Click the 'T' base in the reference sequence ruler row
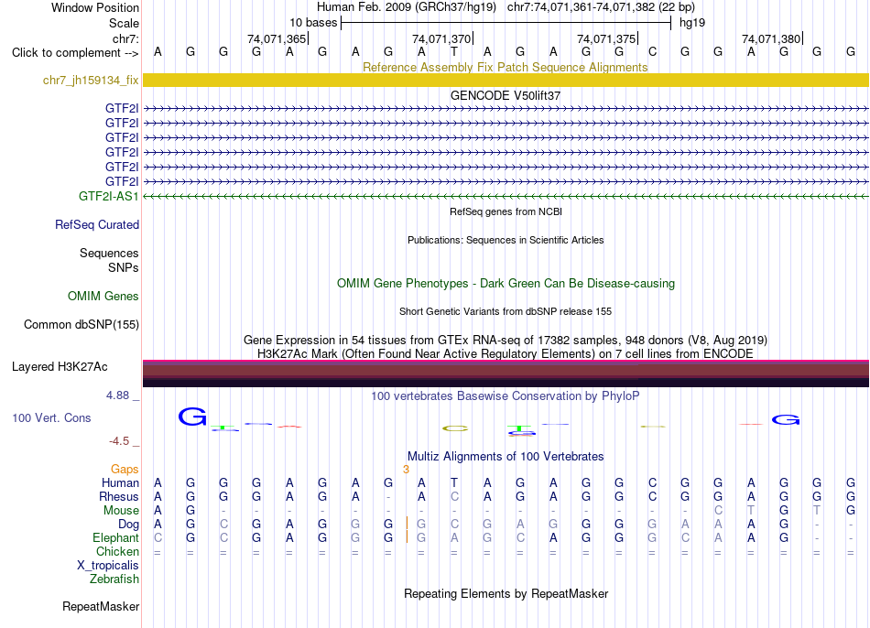Screen dimensions: 870x628 pos(454,51)
